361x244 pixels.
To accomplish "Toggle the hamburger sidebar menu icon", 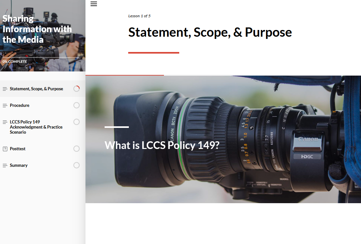I will point(94,4).
